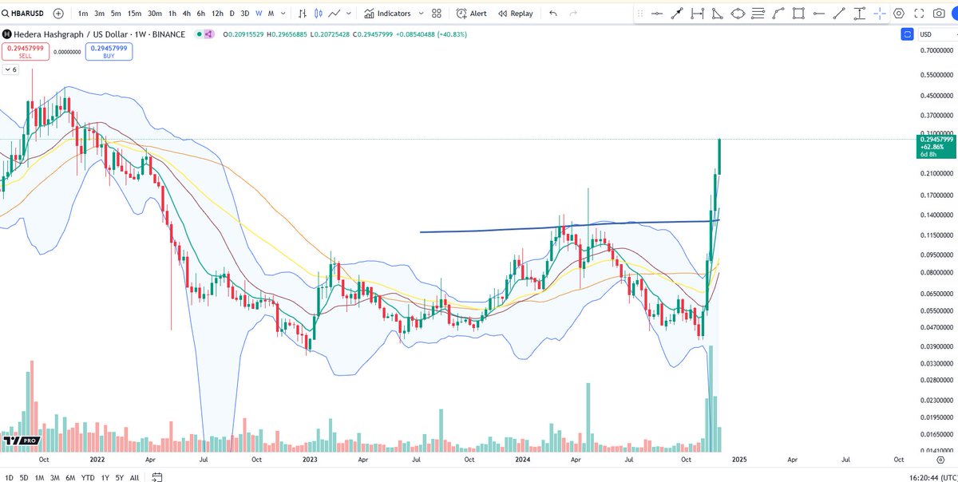
Task: Select the ellipse drawing tool
Action: (738, 14)
